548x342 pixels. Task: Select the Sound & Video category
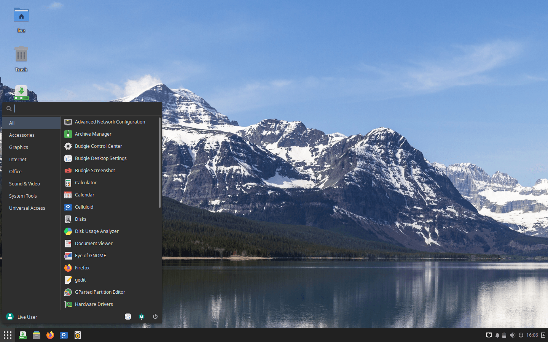[32, 184]
